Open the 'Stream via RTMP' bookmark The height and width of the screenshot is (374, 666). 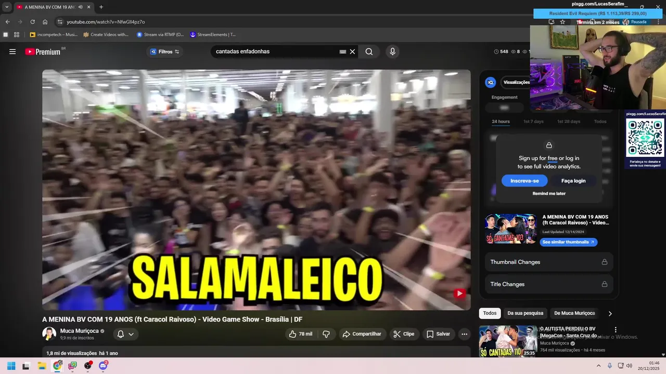pyautogui.click(x=160, y=35)
